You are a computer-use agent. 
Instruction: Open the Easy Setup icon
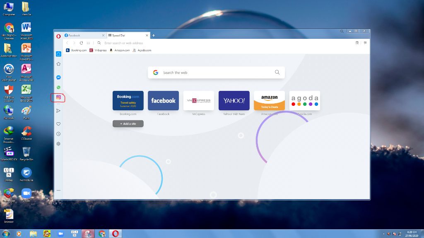(x=365, y=43)
